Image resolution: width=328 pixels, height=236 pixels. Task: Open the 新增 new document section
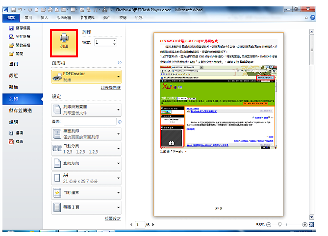coord(14,87)
